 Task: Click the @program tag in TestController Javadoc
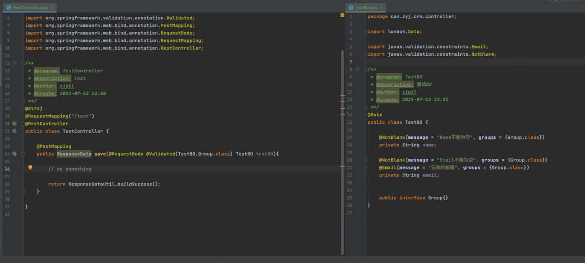[x=47, y=71]
